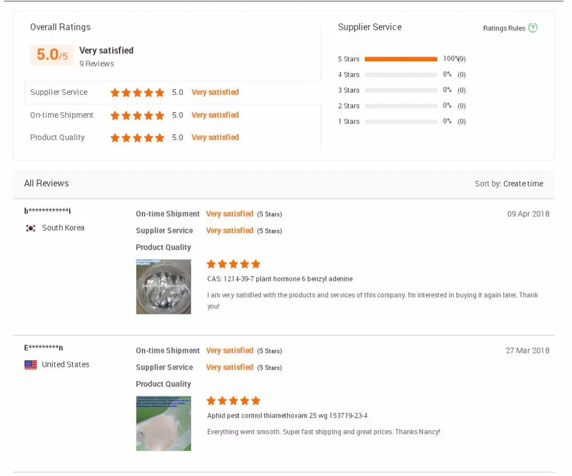Open the Sort by Create time dropdown
572x476 pixels.
pos(523,184)
